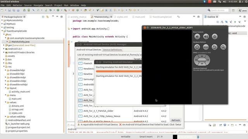The image size is (248, 139).
Task: Open the Refactor menu
Action: point(17,5)
